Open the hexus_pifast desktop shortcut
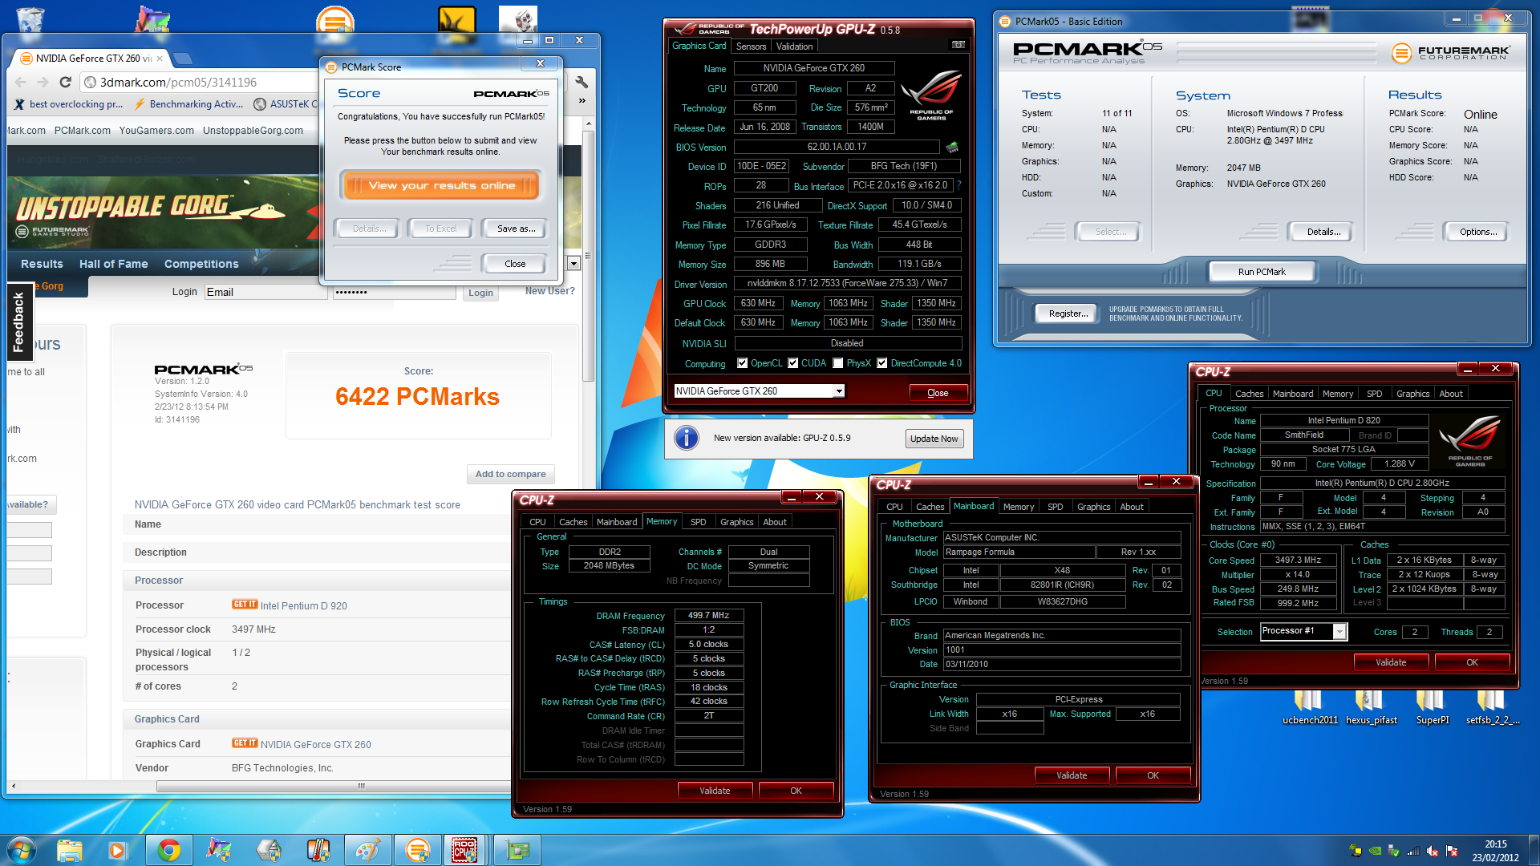 coord(1371,707)
